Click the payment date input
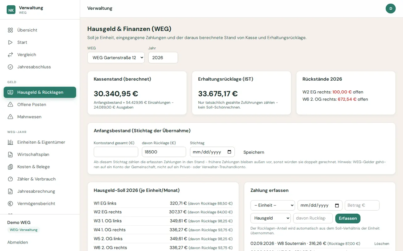 click(320, 205)
